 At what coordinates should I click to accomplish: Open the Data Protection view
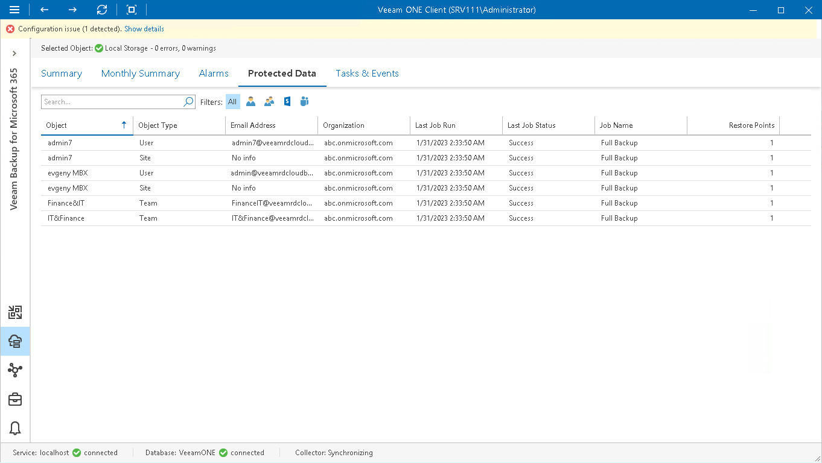pos(14,313)
